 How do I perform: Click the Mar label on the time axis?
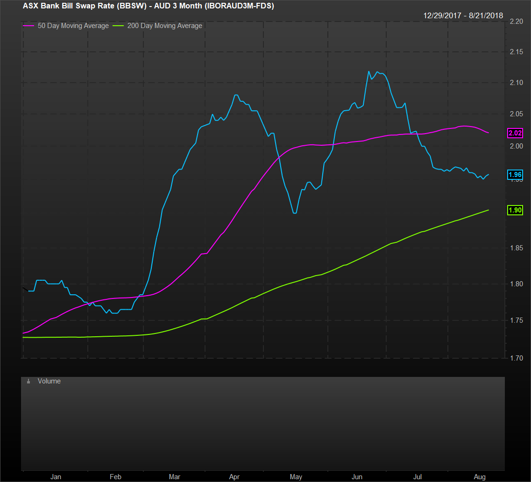175,477
